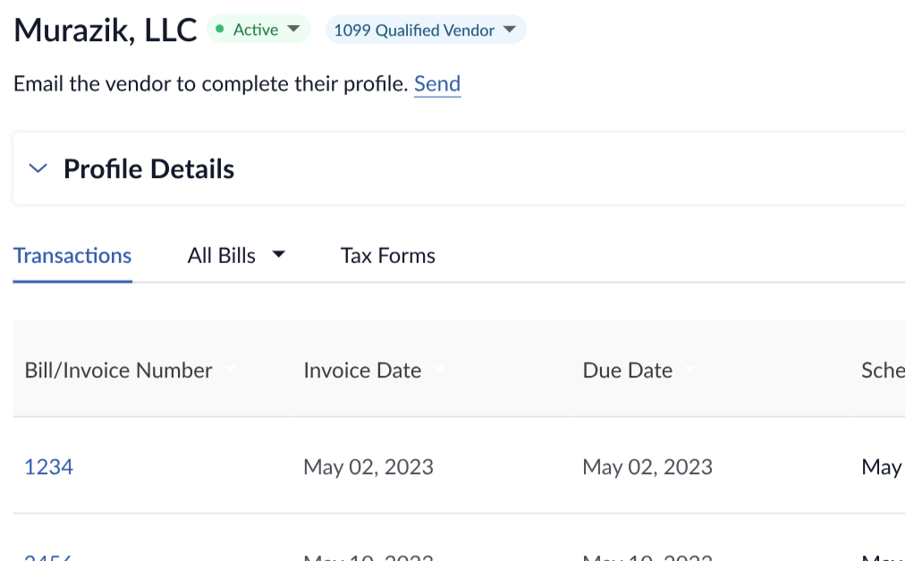The height and width of the screenshot is (561, 905).
Task: Click the Profile Details chevron icon
Action: [x=37, y=168]
